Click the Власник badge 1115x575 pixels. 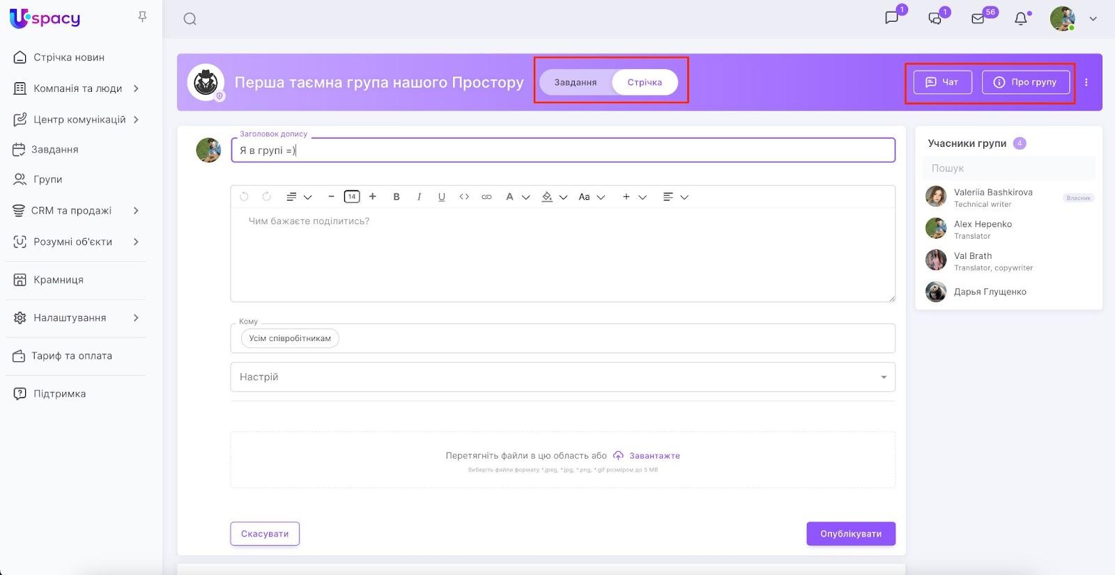point(1078,198)
